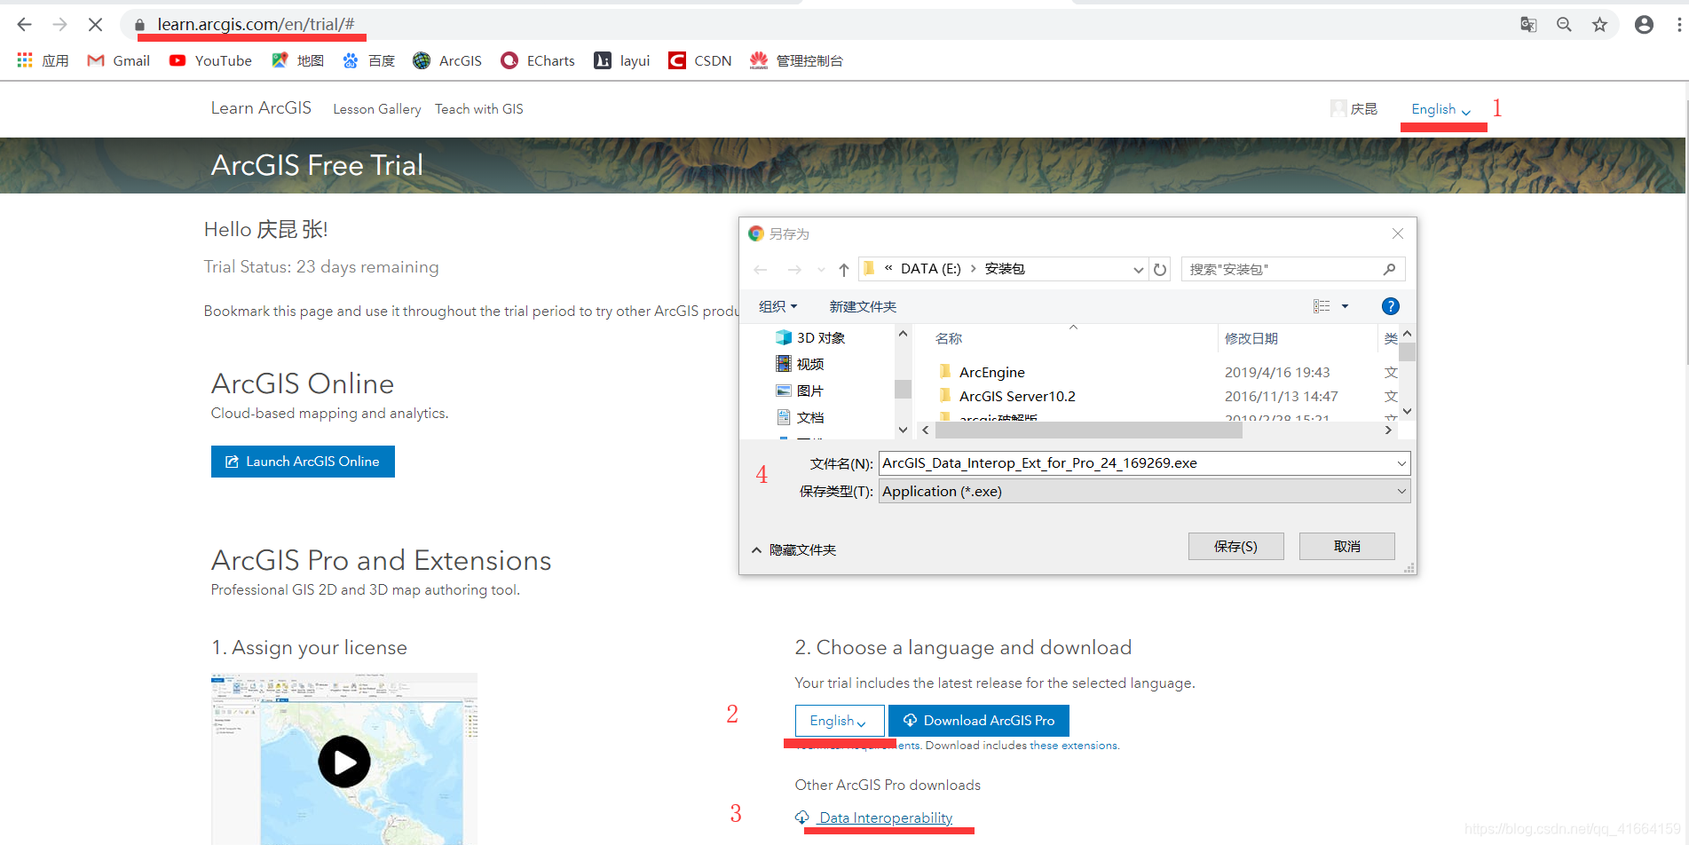Image resolution: width=1689 pixels, height=845 pixels.
Task: Click 新建文件夹 in Save As toolbar
Action: click(x=863, y=306)
